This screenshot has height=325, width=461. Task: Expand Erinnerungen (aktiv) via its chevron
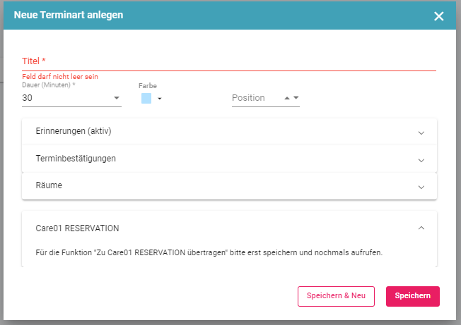421,133
